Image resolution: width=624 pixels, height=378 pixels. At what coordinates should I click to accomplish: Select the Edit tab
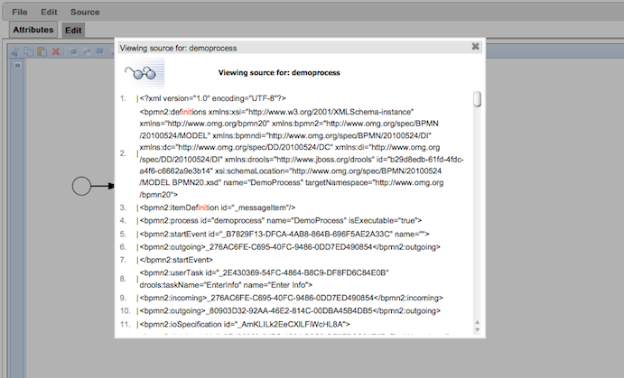(73, 30)
